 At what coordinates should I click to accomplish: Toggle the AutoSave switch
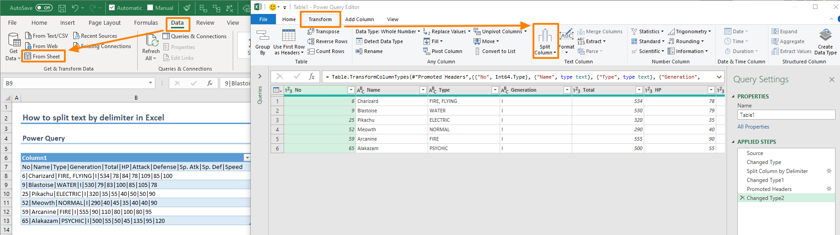click(x=44, y=8)
